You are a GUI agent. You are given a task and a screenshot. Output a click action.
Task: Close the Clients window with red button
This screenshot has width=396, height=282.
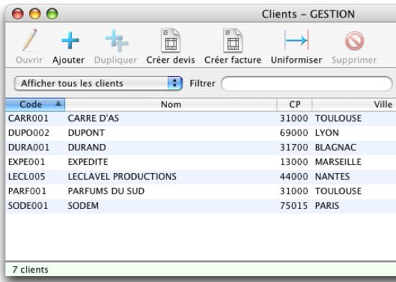tap(18, 13)
